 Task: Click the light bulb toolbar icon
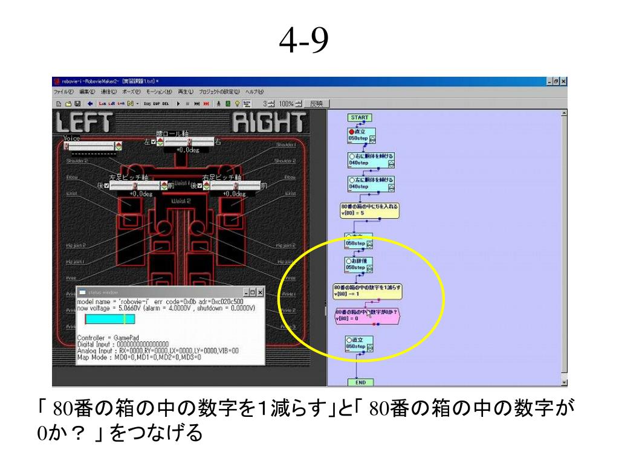tap(237, 104)
